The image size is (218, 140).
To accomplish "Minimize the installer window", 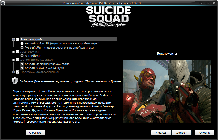I will [x=201, y=3].
